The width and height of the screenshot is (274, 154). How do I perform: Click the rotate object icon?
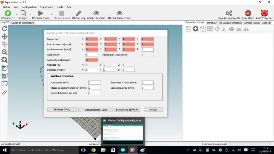coord(232,29)
